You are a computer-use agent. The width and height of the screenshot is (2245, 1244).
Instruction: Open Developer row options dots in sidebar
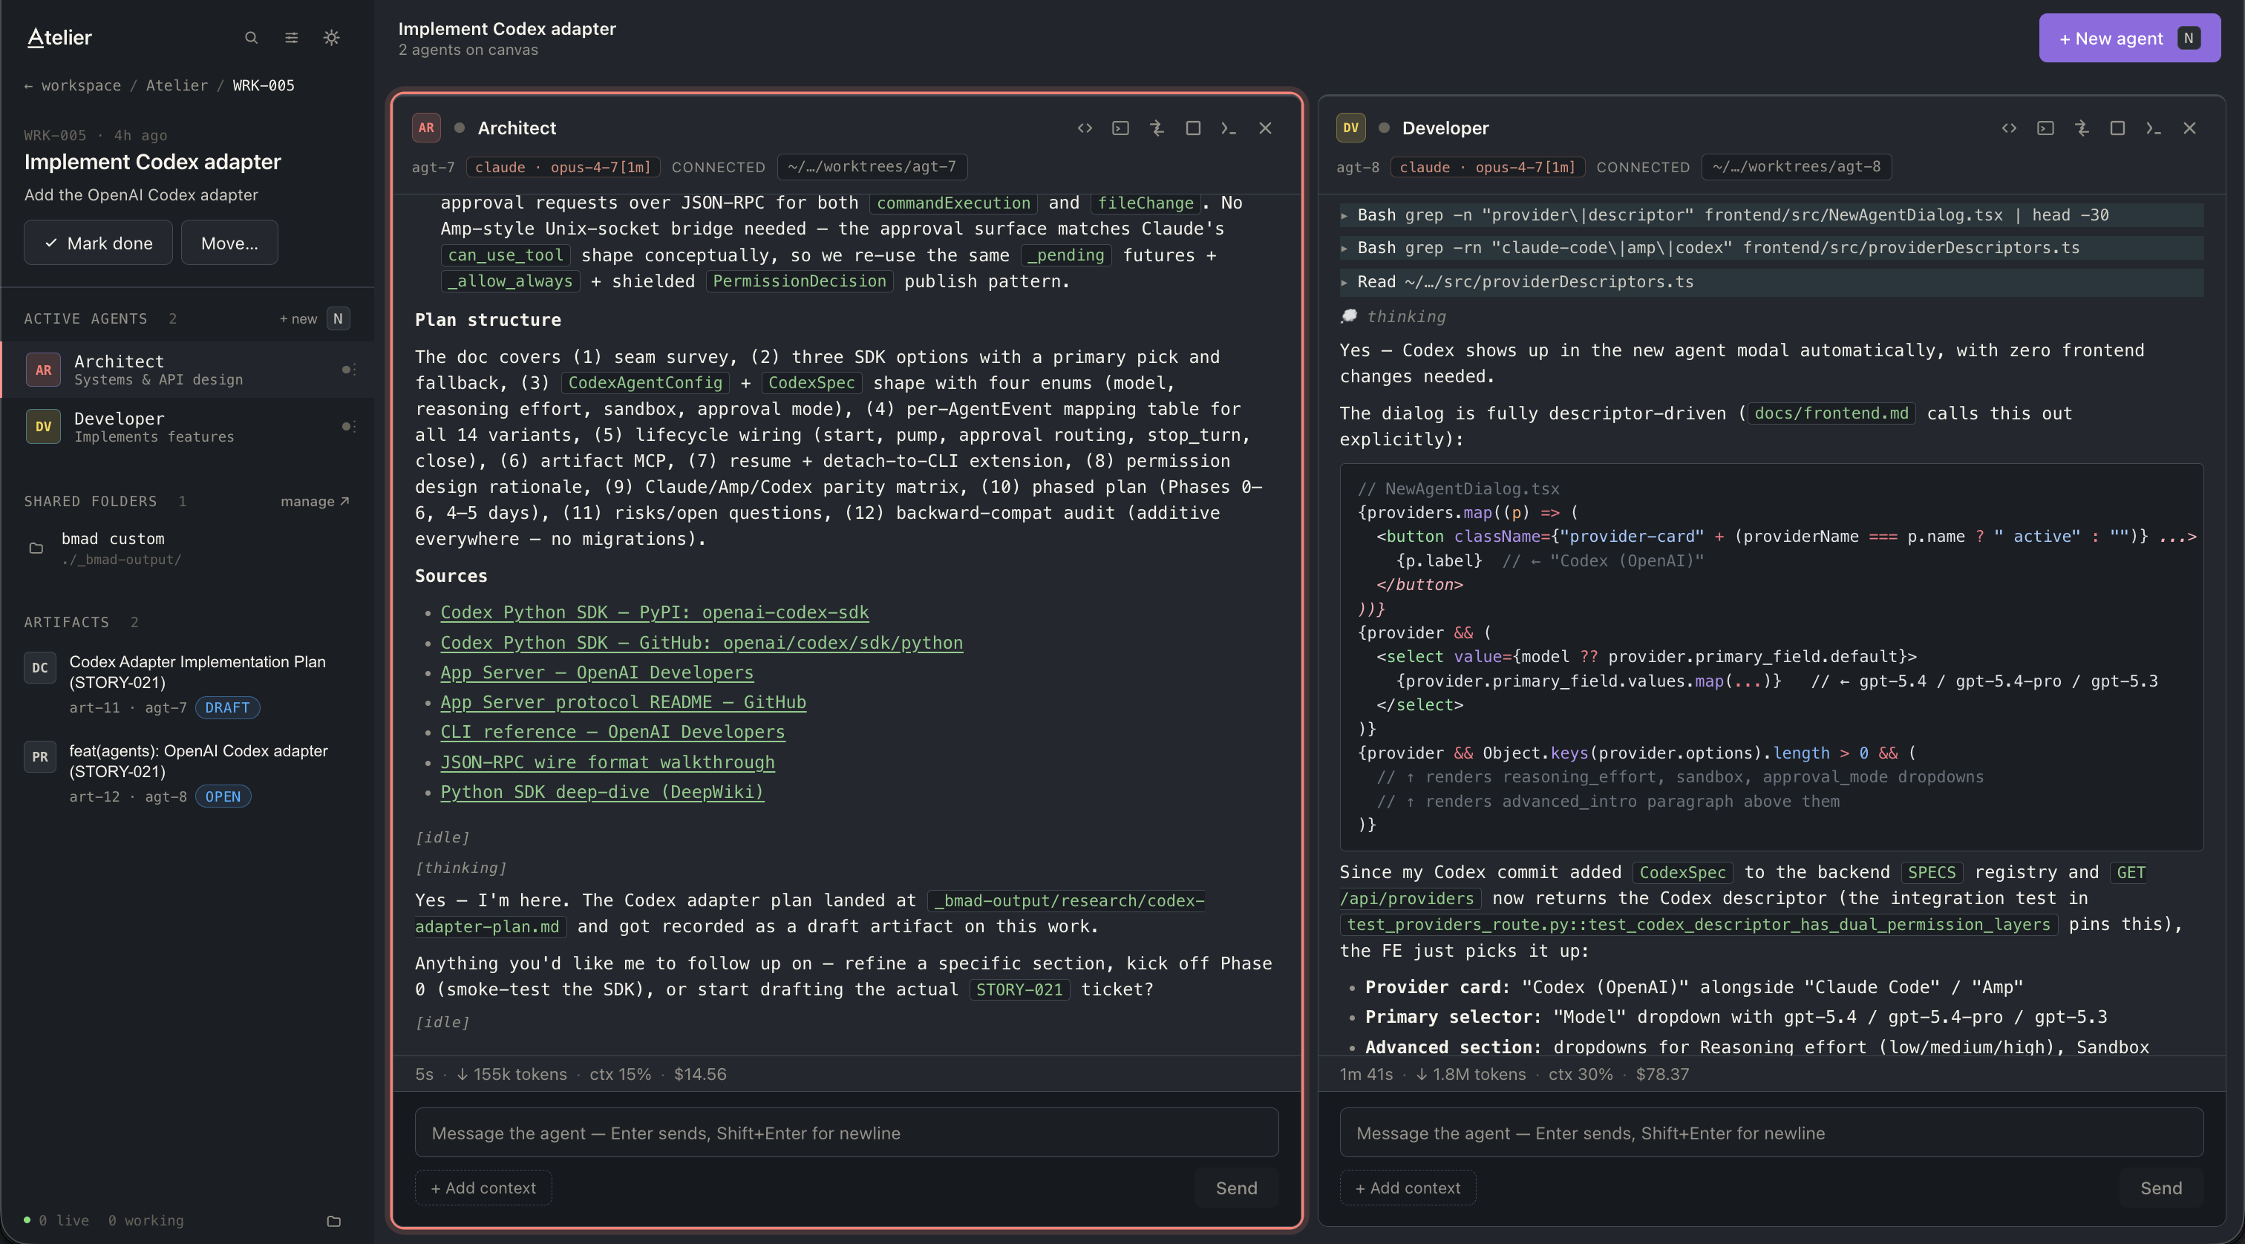354,426
